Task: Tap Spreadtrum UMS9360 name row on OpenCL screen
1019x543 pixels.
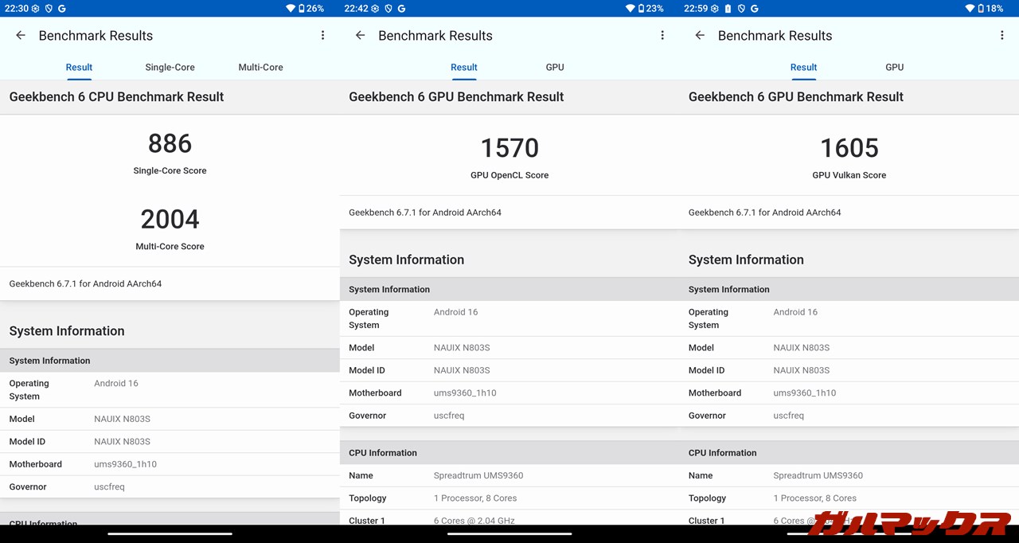Action: coord(509,475)
